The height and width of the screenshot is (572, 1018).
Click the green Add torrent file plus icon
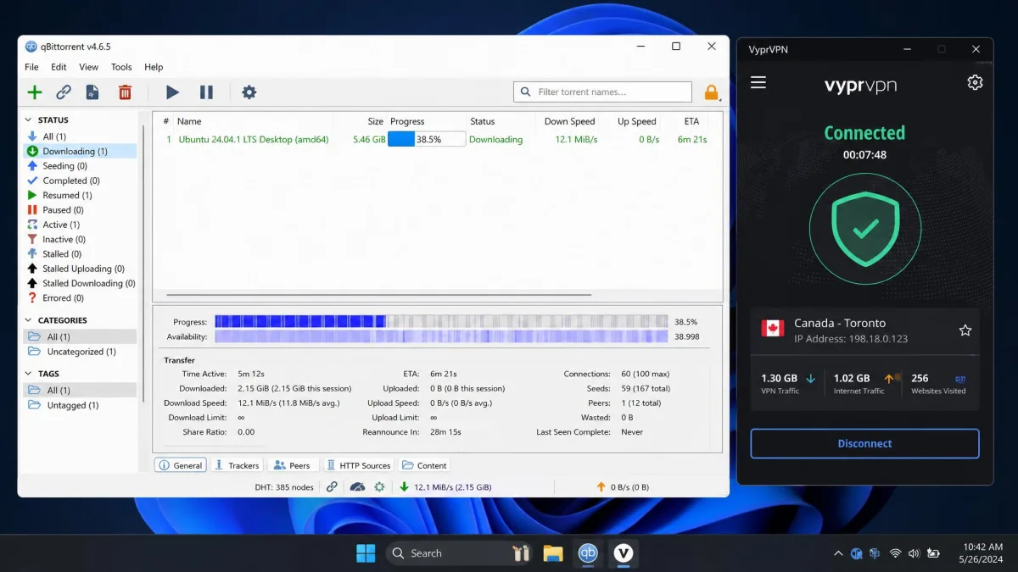click(34, 92)
